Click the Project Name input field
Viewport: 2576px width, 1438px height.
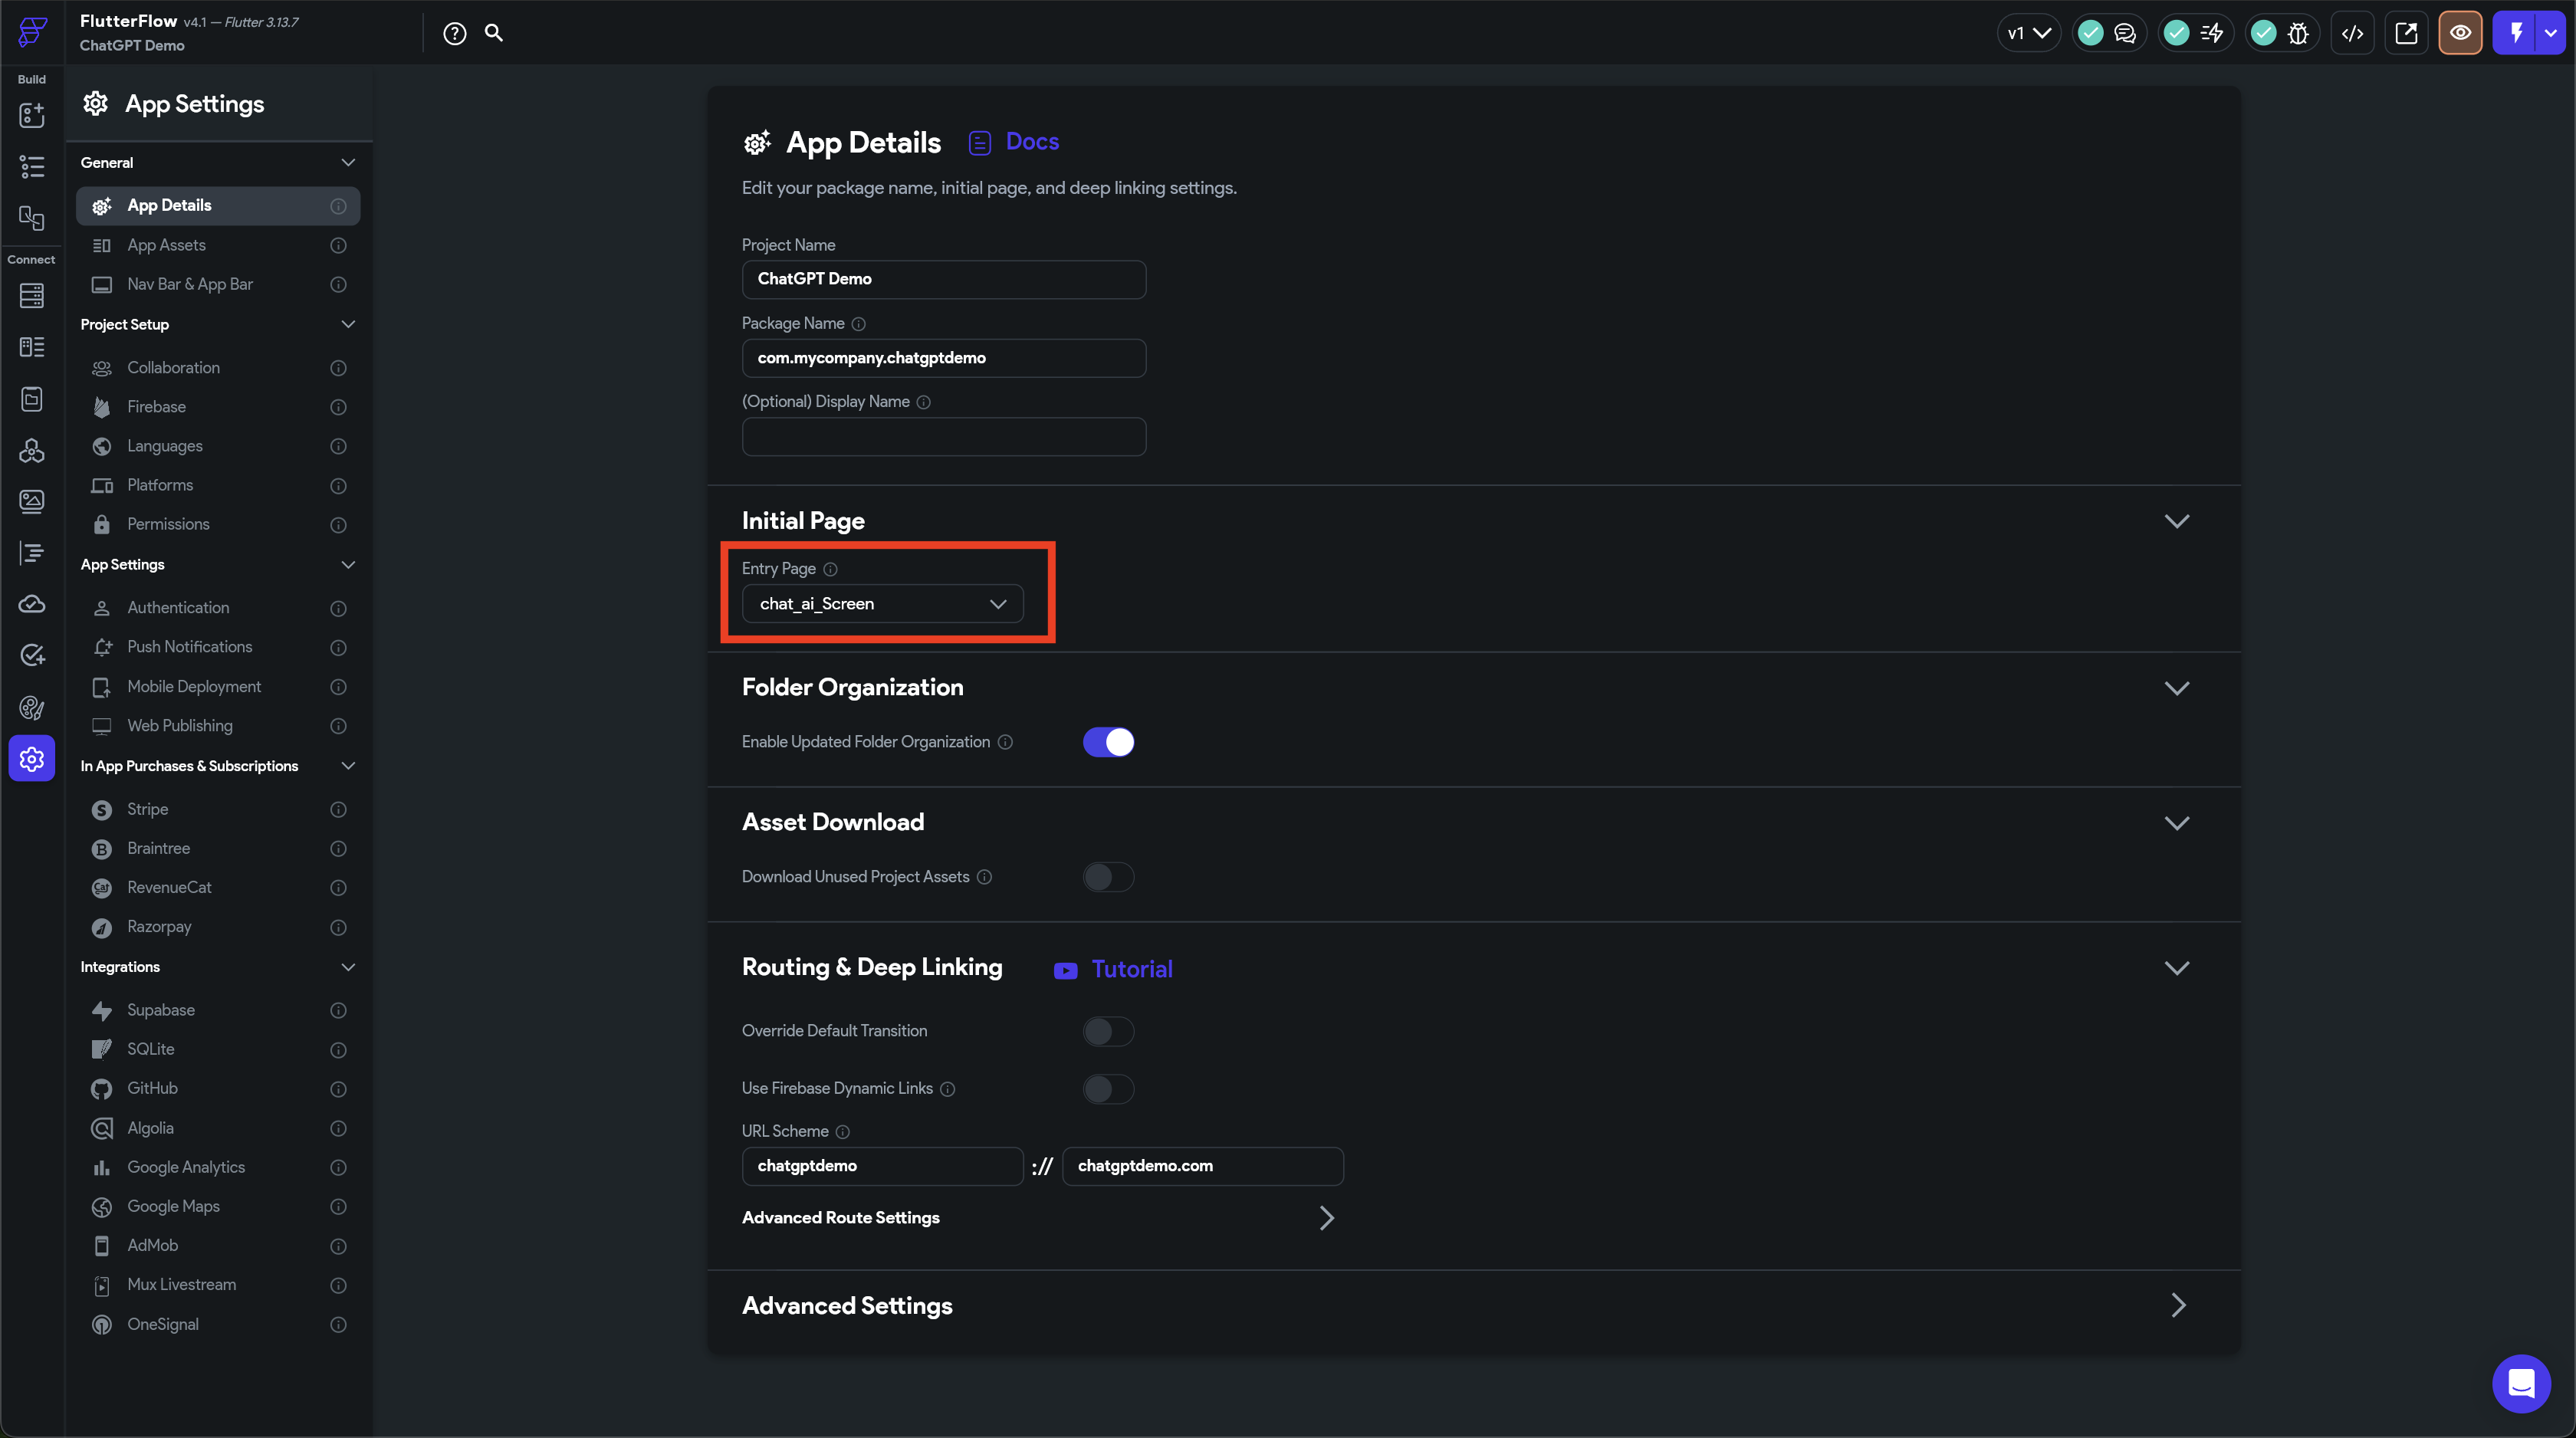tap(943, 279)
